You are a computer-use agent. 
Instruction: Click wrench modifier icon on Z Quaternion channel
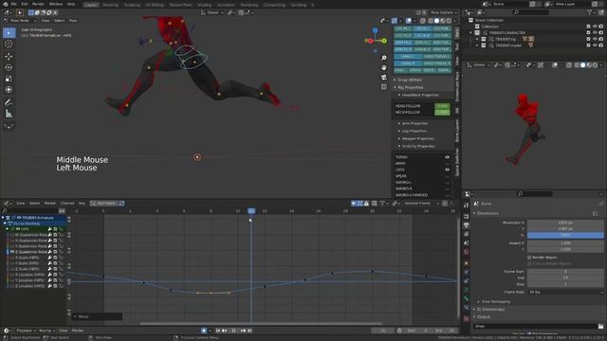pos(49,252)
